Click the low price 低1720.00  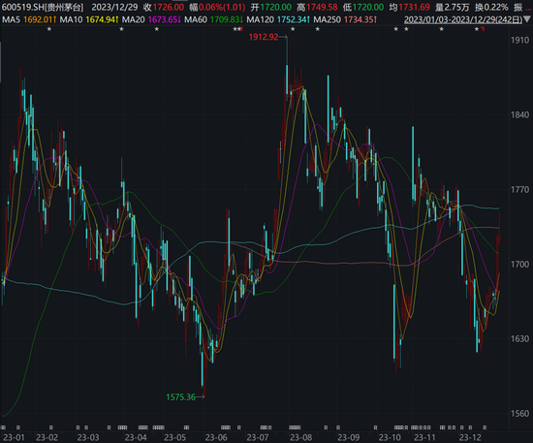(363, 7)
